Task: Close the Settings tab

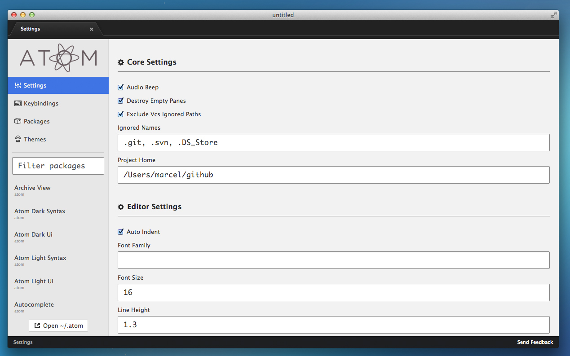Action: [x=92, y=29]
